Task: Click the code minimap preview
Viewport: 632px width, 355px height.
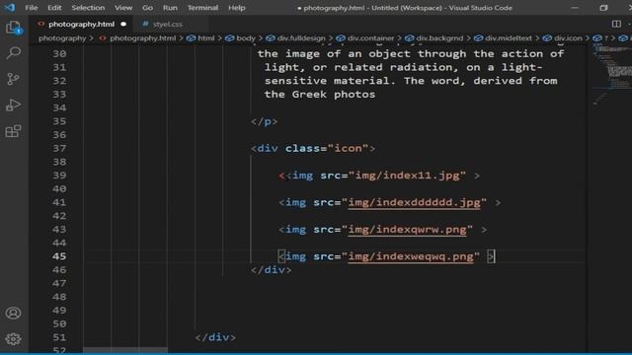Action: [611, 74]
